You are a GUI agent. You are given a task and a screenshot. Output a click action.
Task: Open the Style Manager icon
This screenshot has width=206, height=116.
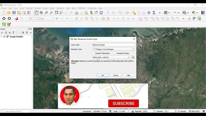(x=29, y=13)
